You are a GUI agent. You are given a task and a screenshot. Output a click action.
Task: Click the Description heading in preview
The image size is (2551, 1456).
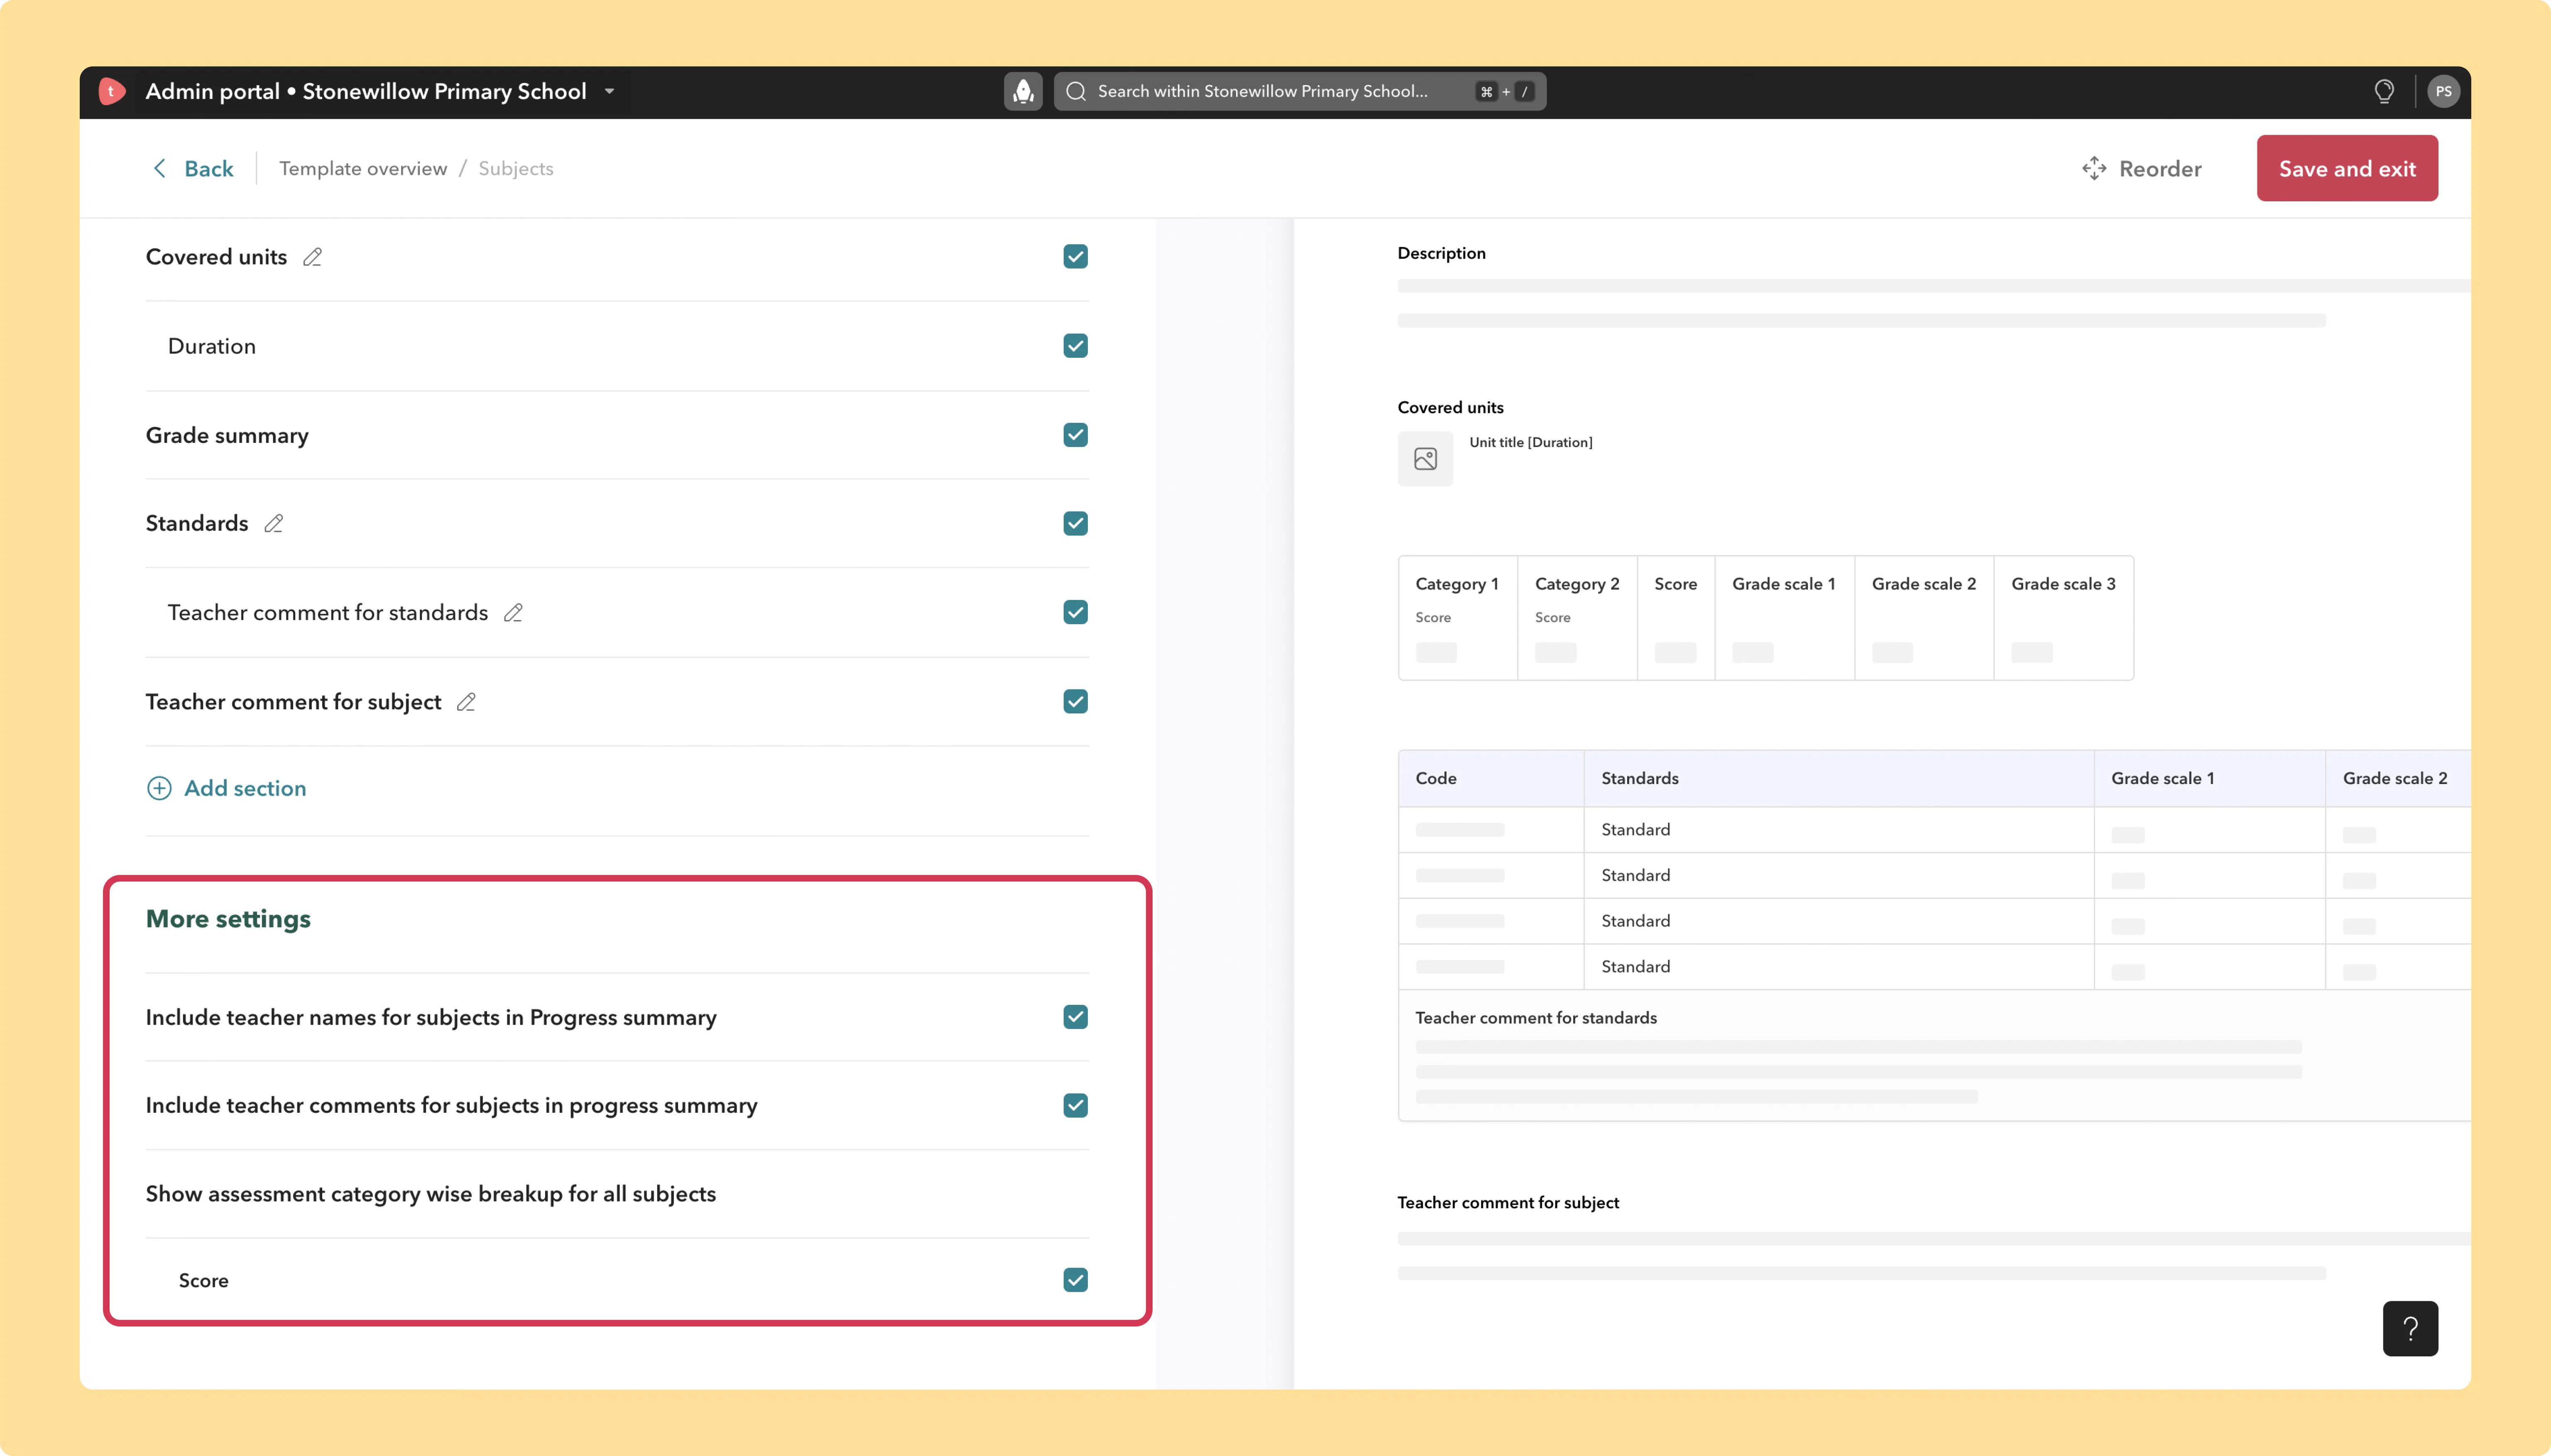point(1442,253)
